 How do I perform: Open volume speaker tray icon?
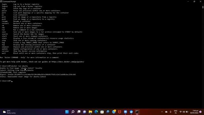click(184, 112)
